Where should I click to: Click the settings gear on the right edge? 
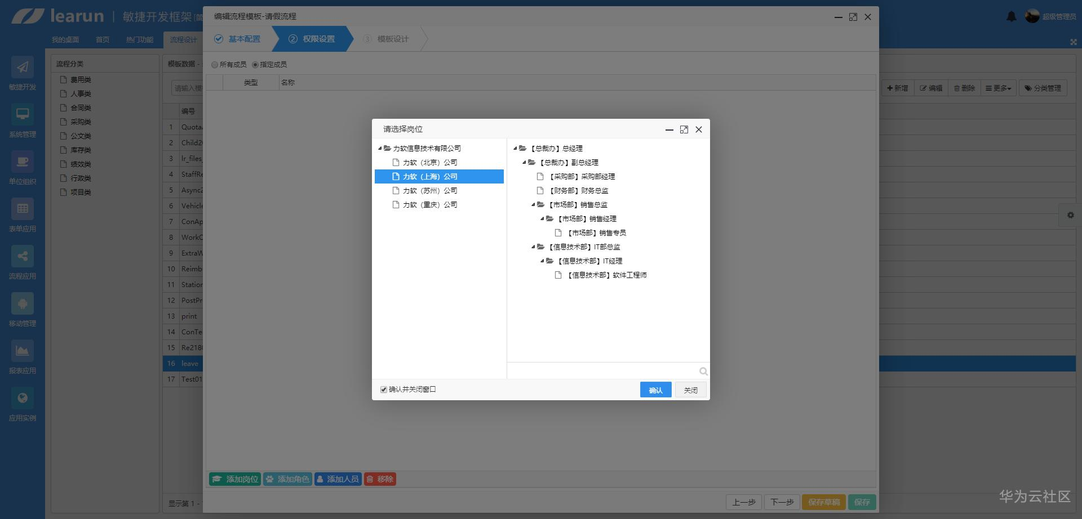1070,215
